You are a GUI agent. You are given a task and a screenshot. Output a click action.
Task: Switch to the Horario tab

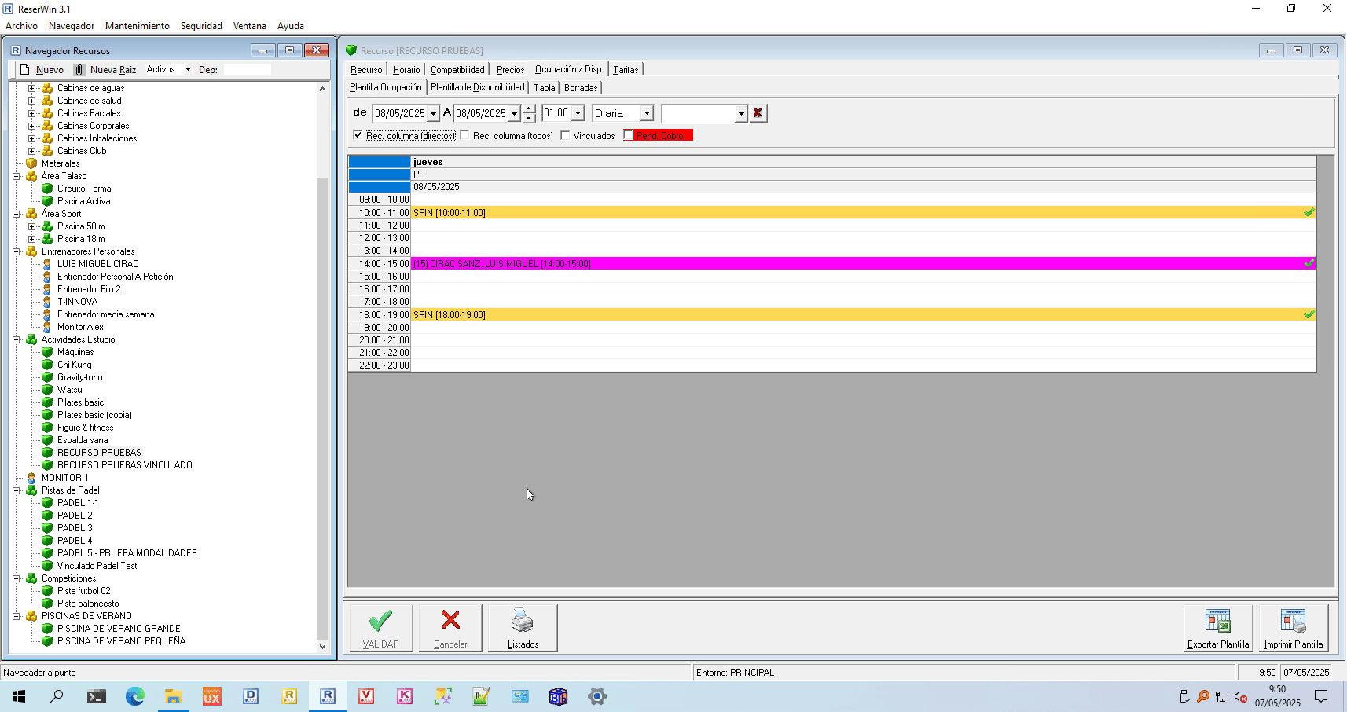[x=406, y=70]
